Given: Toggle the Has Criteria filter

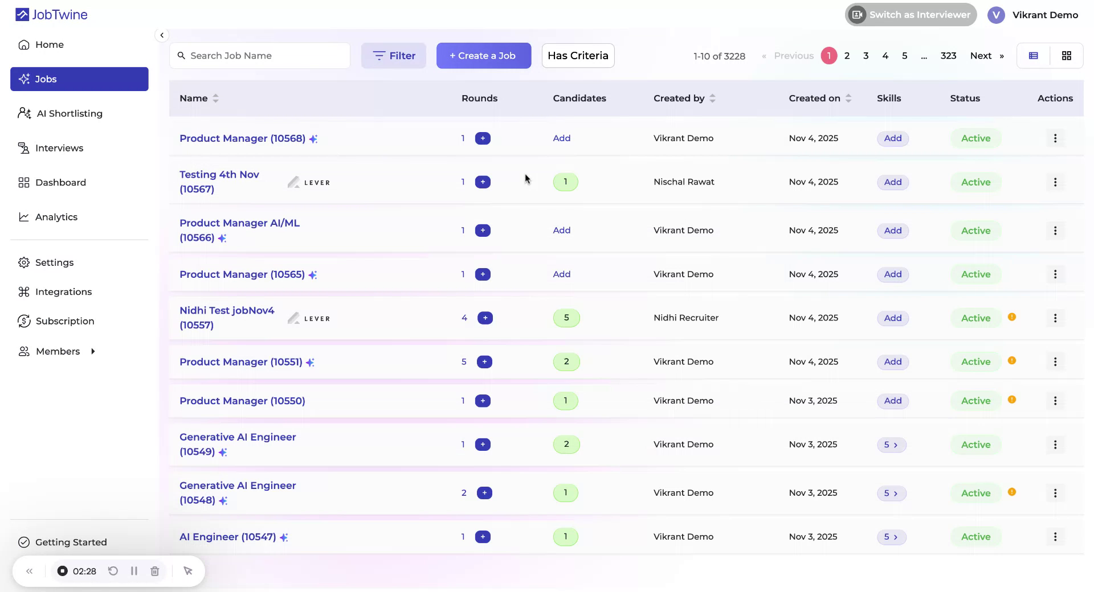Looking at the screenshot, I should point(577,55).
